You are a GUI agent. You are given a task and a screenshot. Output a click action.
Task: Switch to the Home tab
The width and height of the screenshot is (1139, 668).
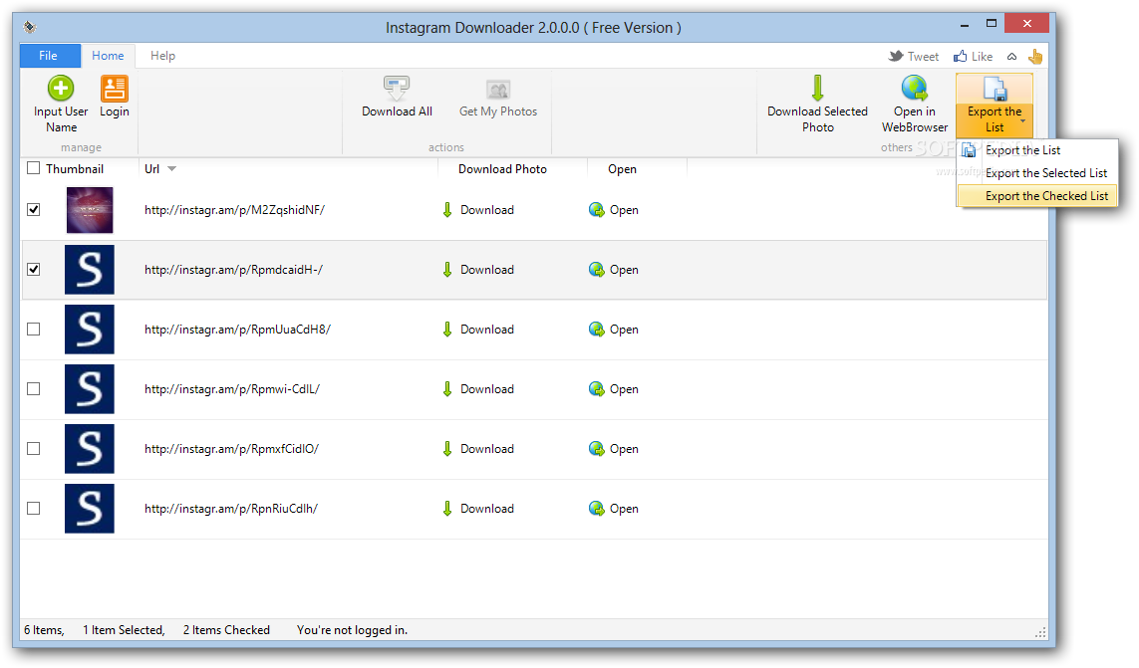coord(108,55)
